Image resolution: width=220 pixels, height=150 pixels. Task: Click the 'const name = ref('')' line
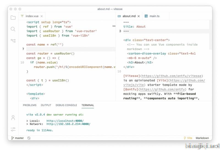[x=45, y=44]
